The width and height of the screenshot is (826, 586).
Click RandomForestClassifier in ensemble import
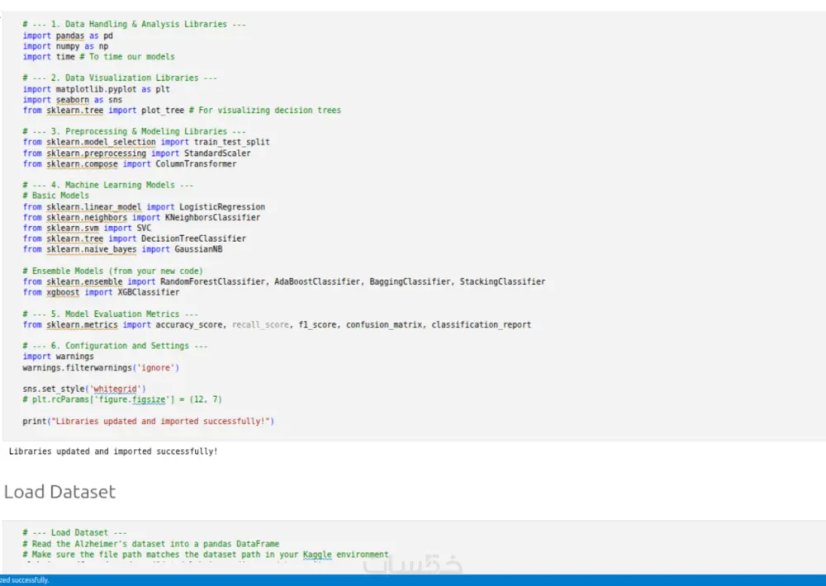tap(213, 281)
